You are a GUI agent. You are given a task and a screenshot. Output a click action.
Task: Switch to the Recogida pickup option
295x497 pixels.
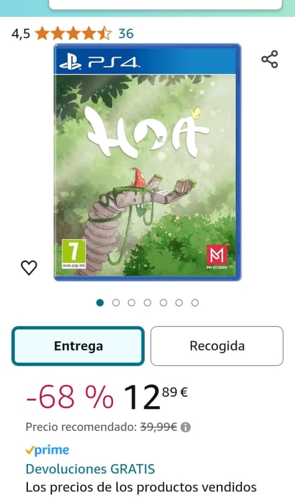[217, 346]
